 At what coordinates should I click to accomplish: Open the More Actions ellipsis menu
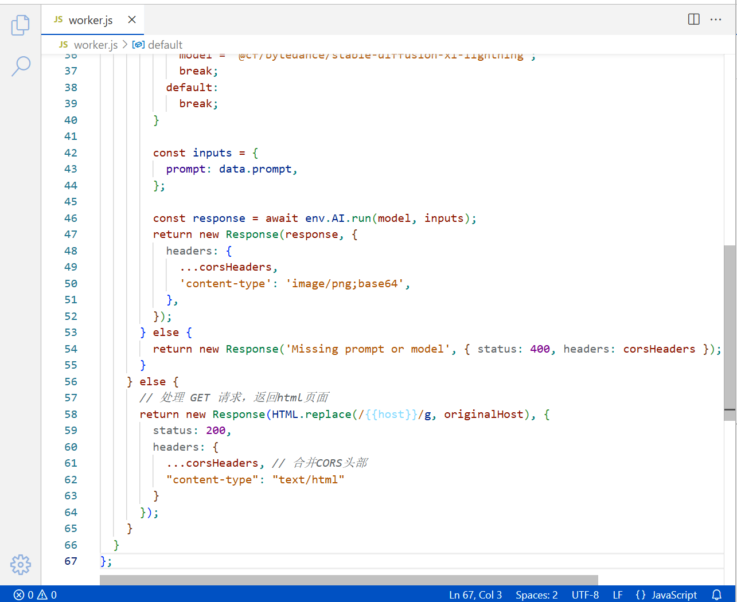716,19
